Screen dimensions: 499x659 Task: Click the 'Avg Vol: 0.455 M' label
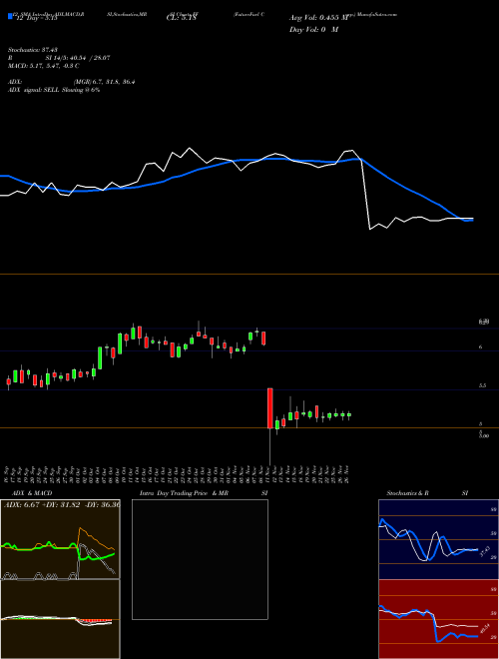[x=318, y=18]
